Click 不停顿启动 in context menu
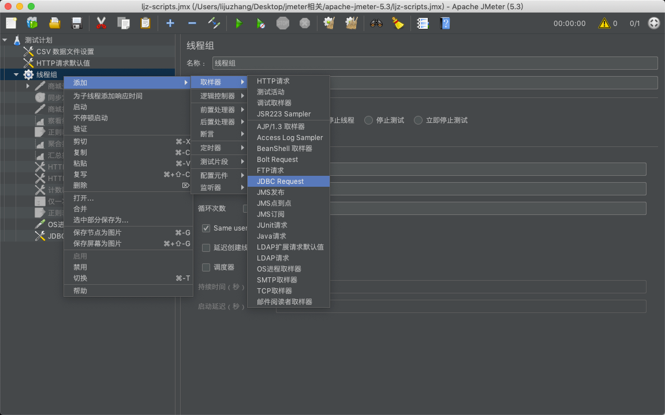Image resolution: width=665 pixels, height=415 pixels. pyautogui.click(x=128, y=118)
